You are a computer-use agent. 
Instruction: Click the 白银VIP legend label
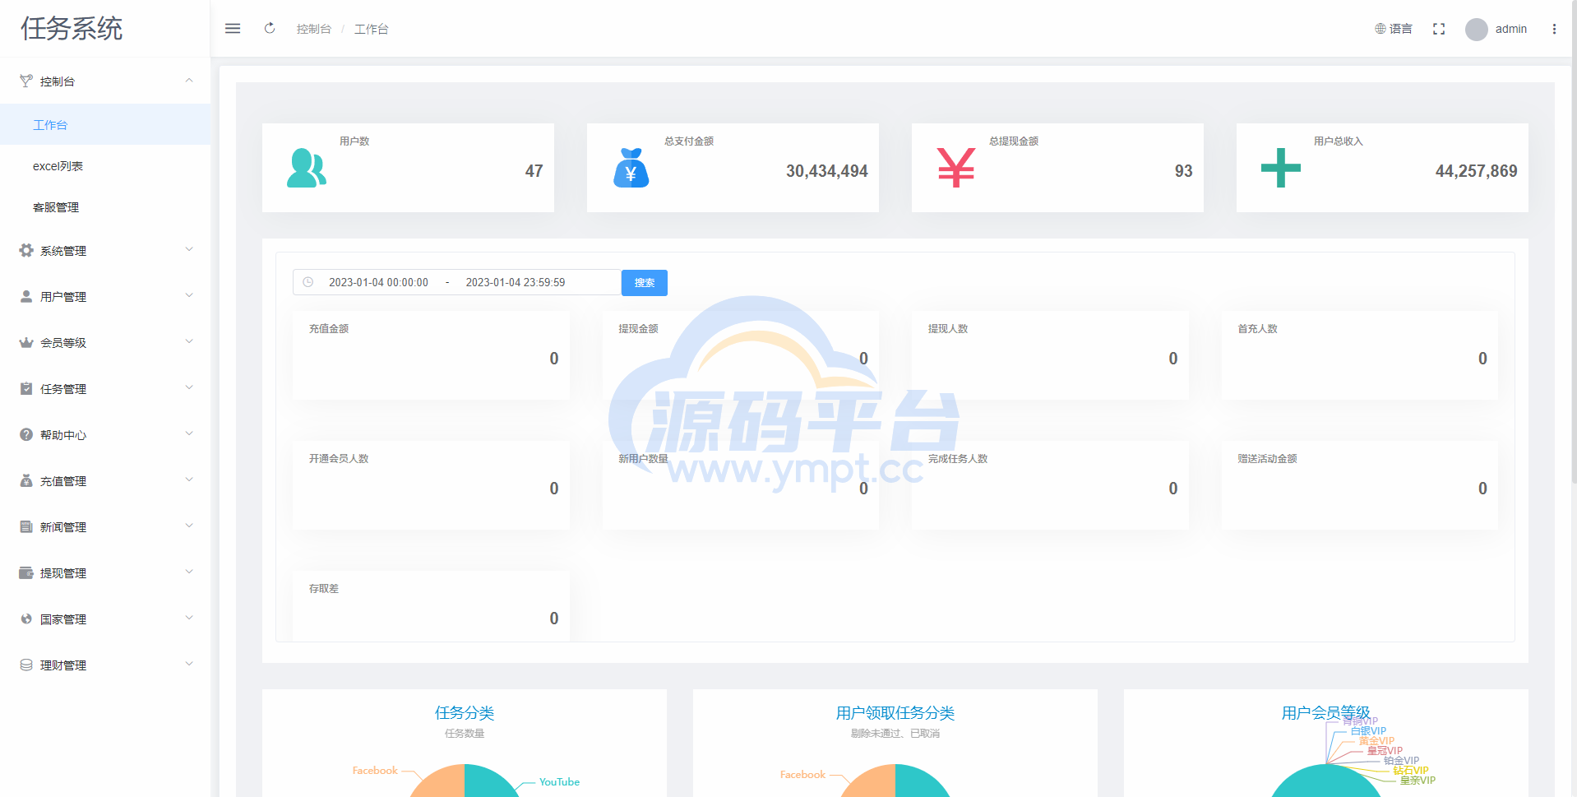pos(1368,731)
